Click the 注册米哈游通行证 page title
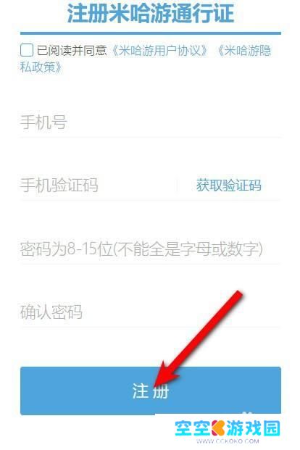 point(151,14)
